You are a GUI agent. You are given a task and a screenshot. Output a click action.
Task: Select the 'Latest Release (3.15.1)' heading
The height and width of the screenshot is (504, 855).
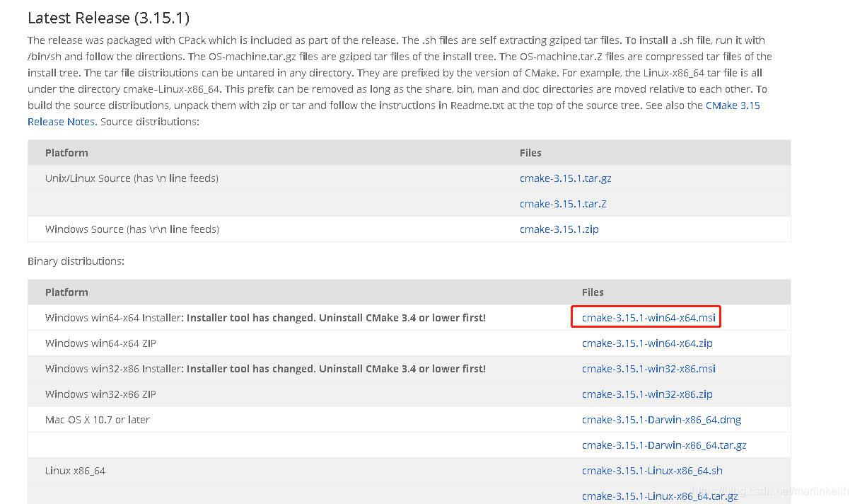pyautogui.click(x=108, y=18)
